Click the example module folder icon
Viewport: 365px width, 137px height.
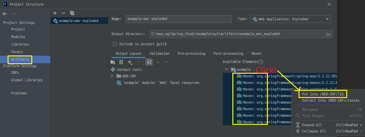point(233,69)
